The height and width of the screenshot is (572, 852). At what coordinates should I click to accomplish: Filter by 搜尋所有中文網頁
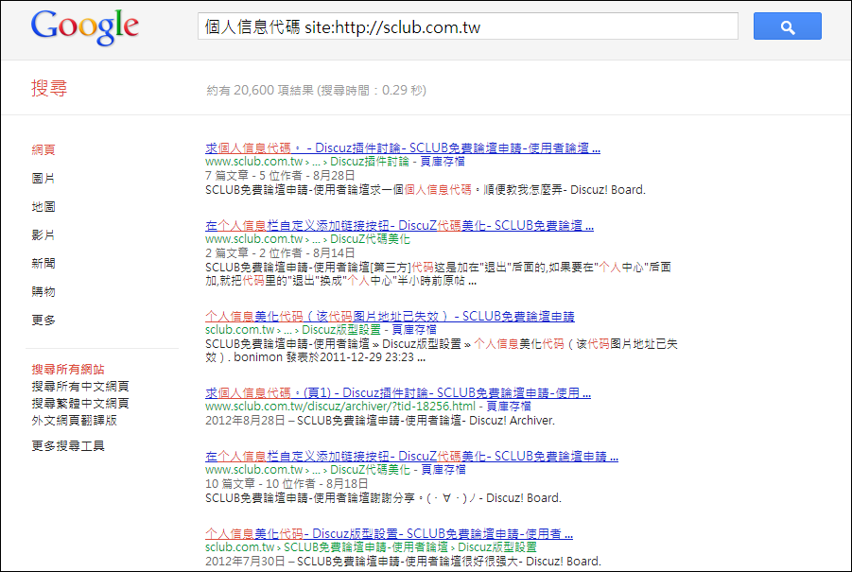pyautogui.click(x=80, y=386)
